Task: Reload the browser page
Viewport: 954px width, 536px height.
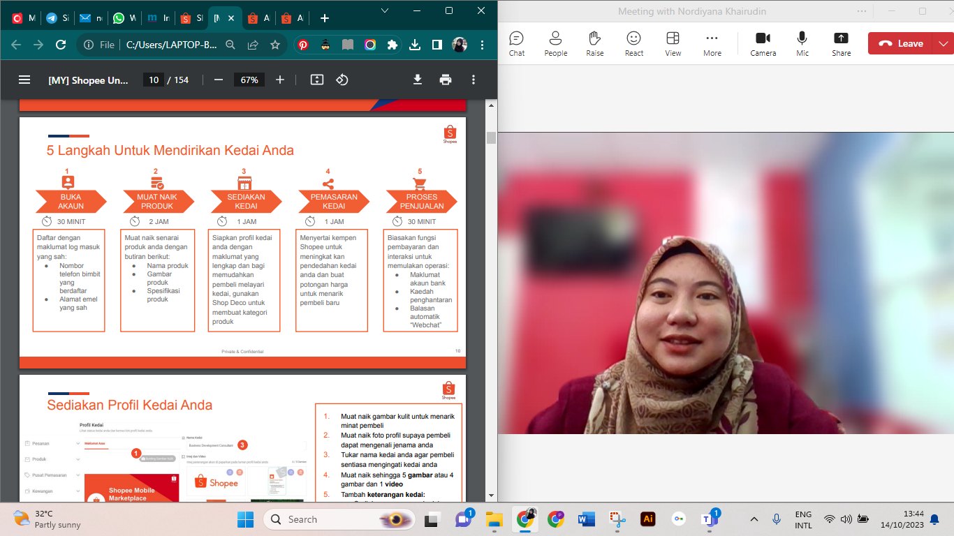Action: [x=61, y=45]
